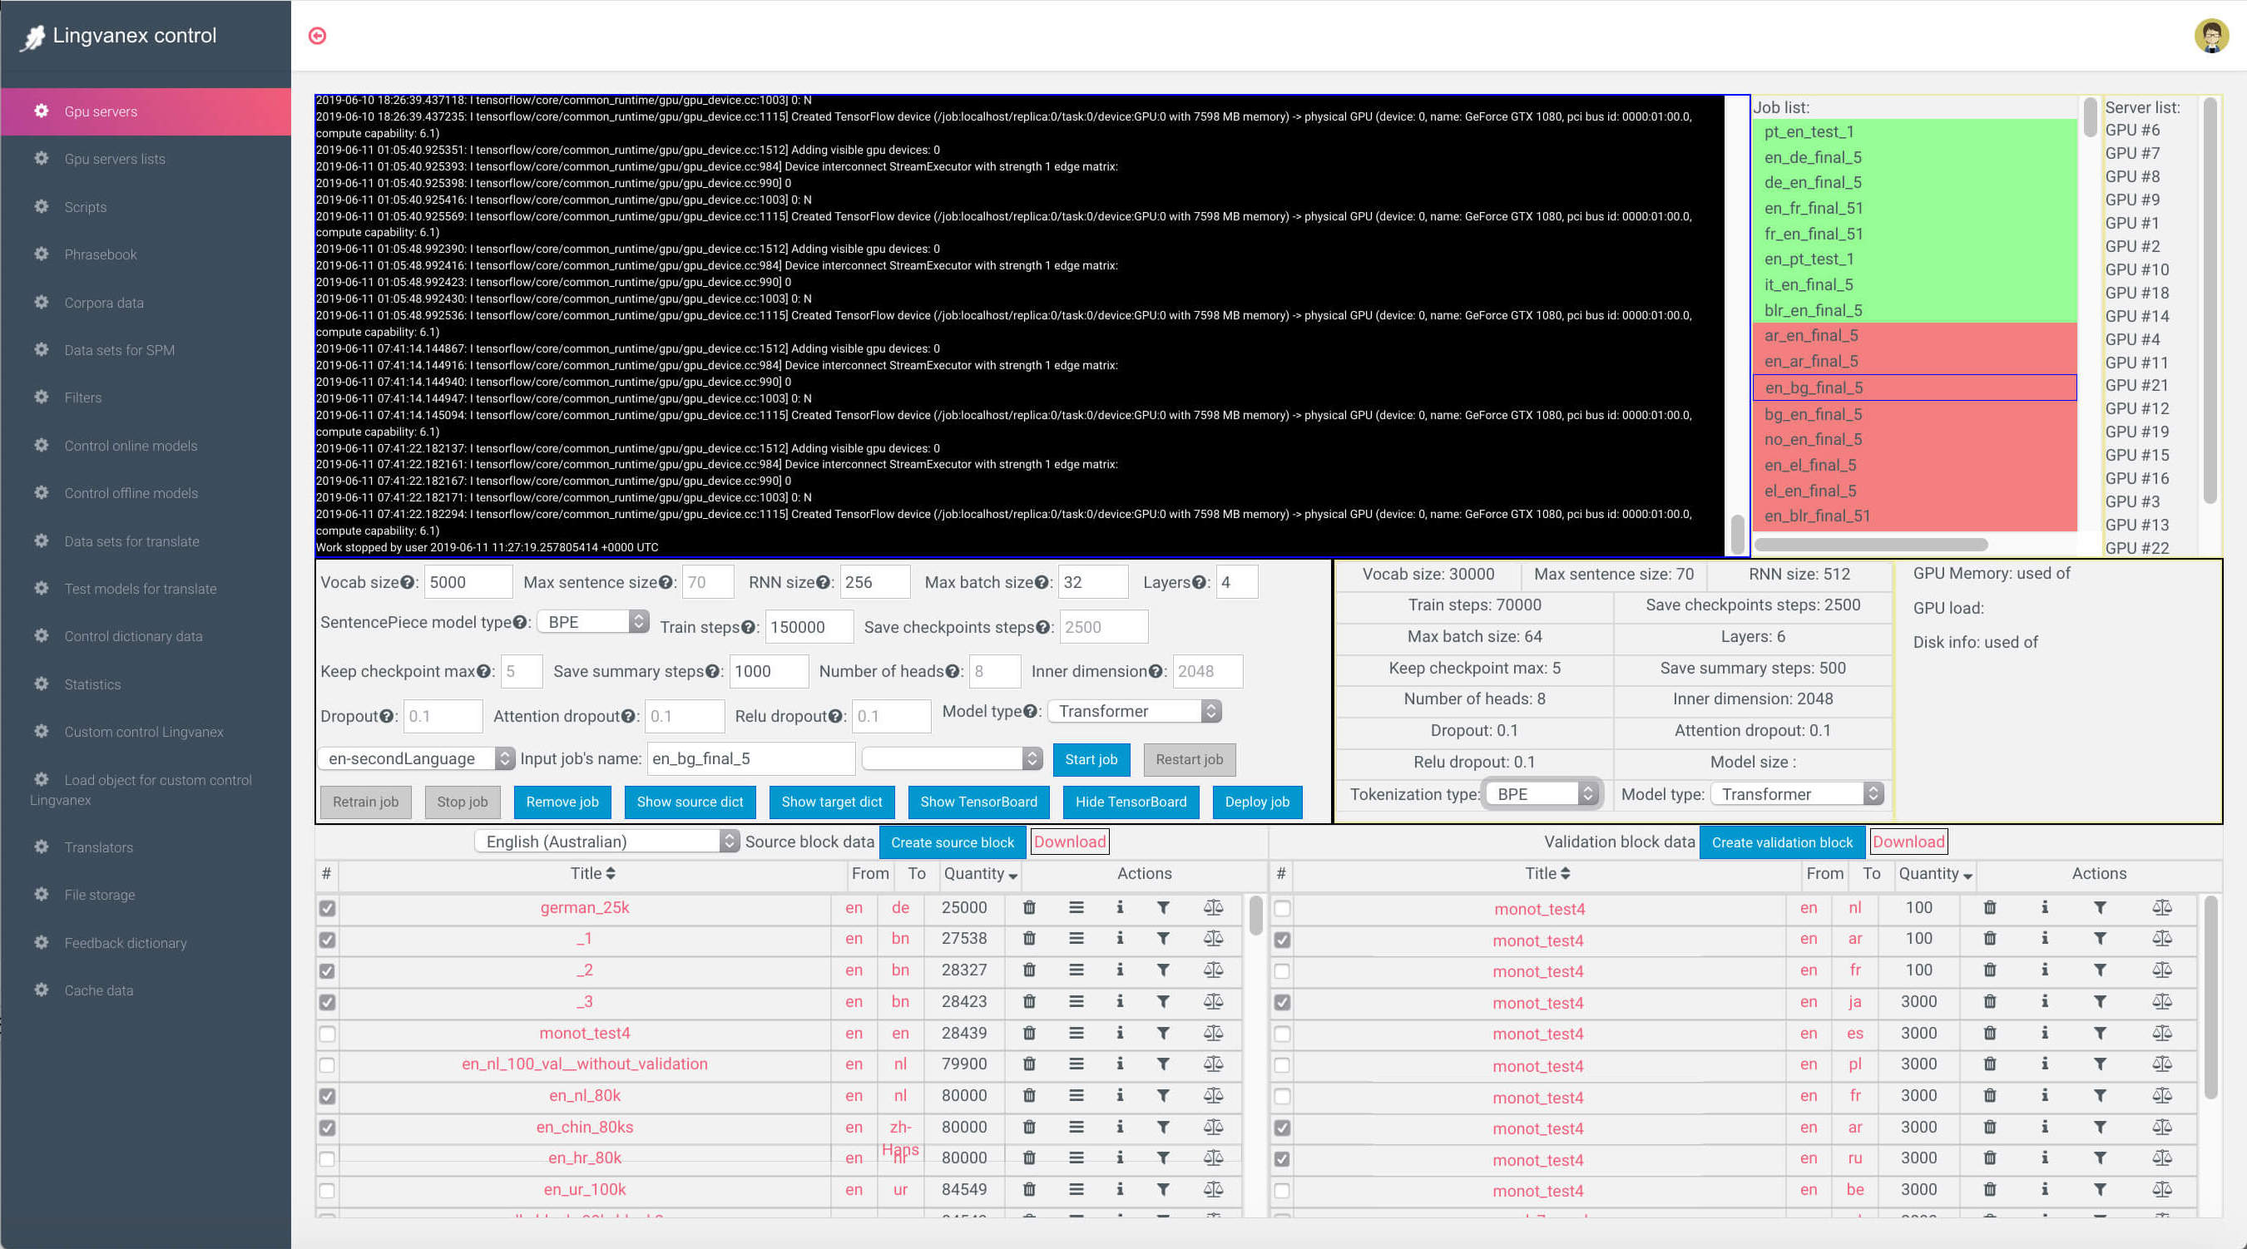
Task: Click the trash icon for german_25k row
Action: tap(1029, 907)
